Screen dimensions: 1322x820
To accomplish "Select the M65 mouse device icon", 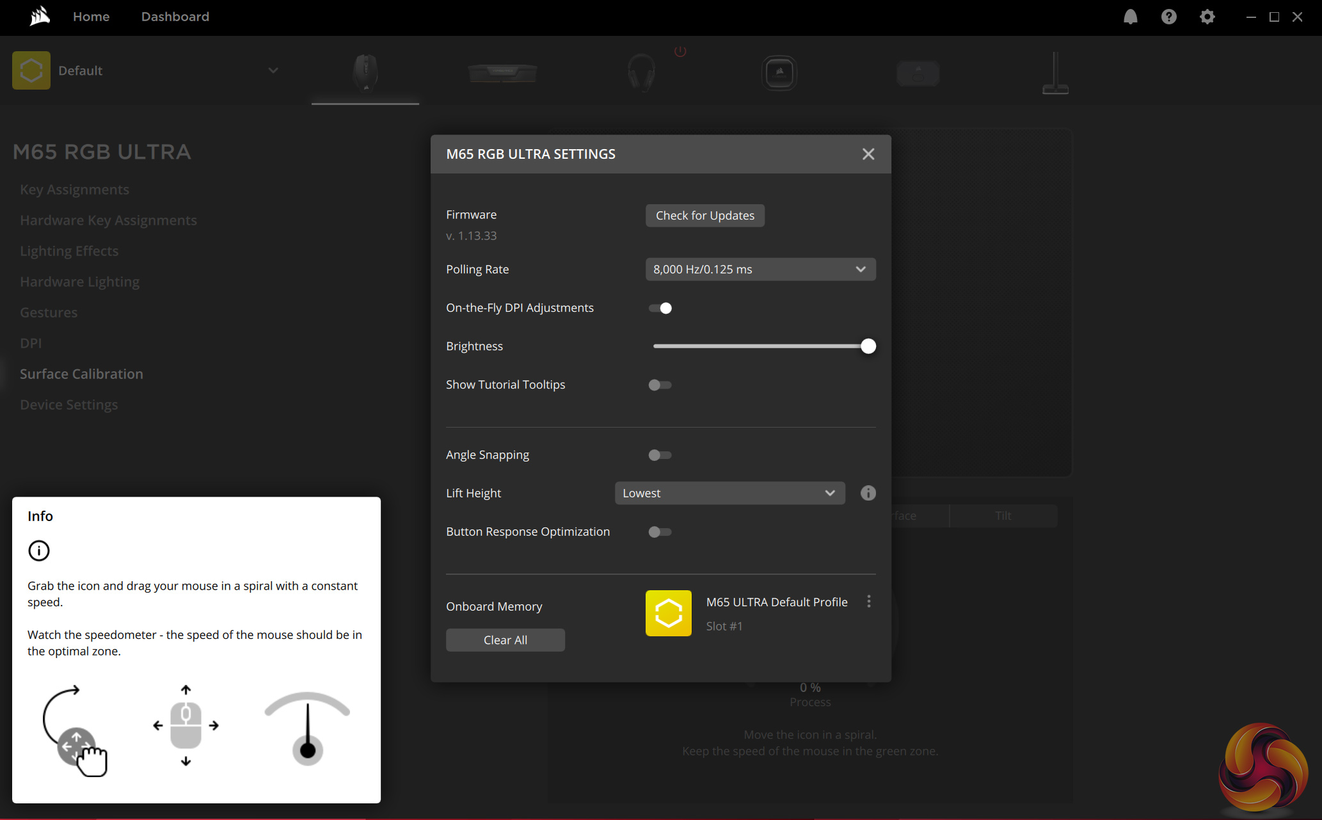I will 365,72.
